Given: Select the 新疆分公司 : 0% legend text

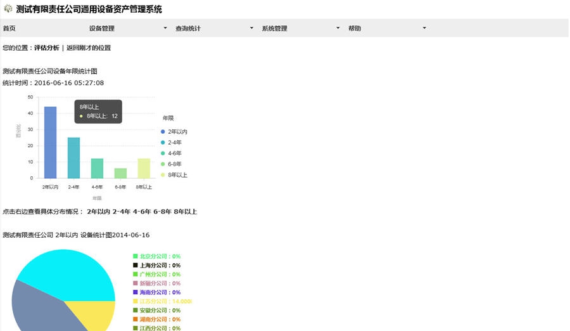Looking at the screenshot, I should click(x=160, y=283).
